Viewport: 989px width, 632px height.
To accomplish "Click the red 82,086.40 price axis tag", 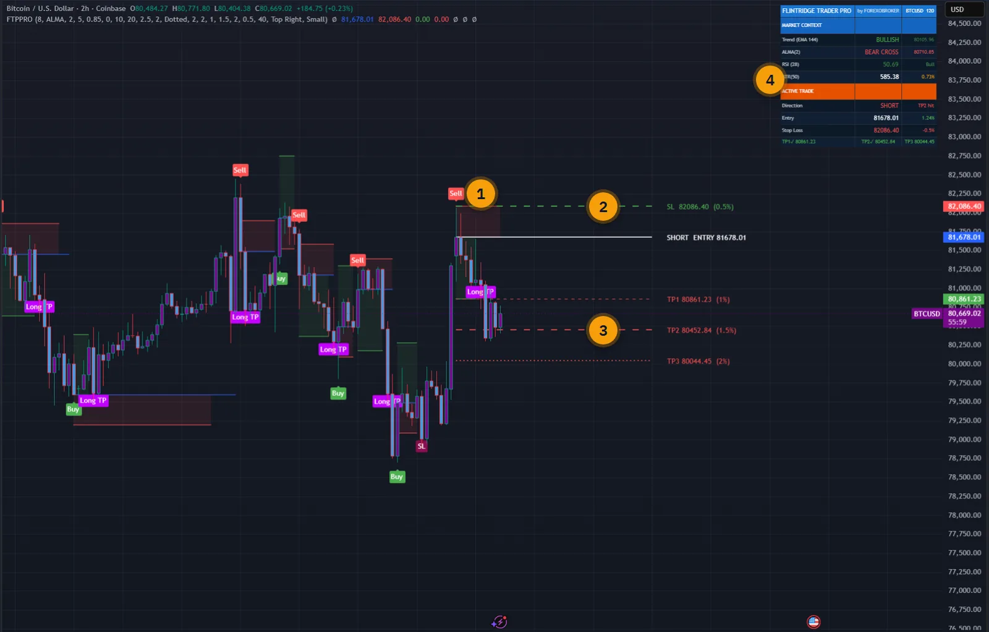I will coord(964,207).
